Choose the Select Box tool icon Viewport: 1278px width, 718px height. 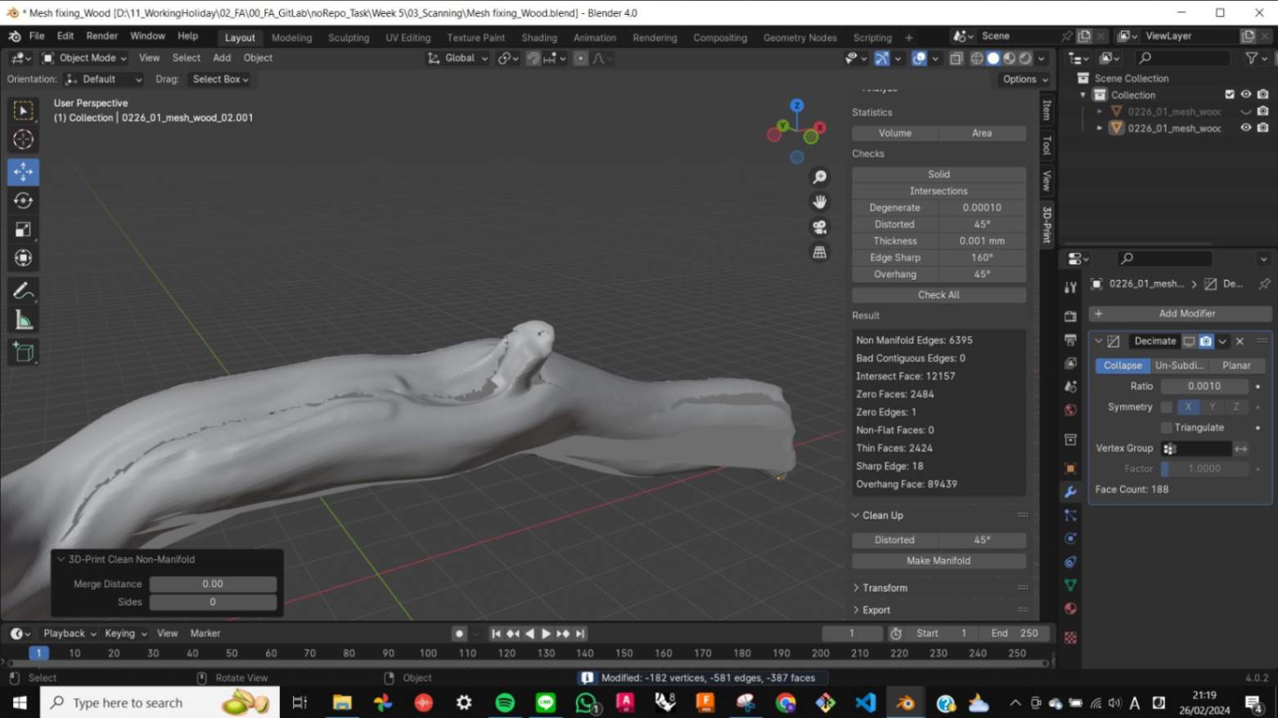[x=23, y=110]
